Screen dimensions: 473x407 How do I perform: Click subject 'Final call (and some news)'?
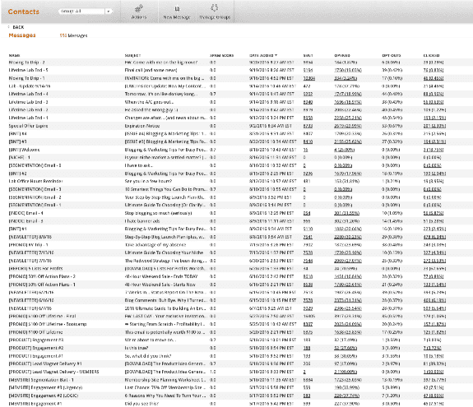(x=151, y=70)
